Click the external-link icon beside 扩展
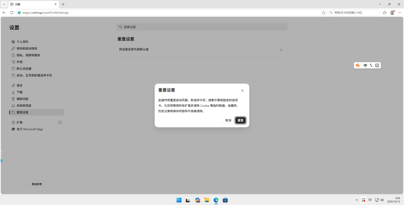 60,122
